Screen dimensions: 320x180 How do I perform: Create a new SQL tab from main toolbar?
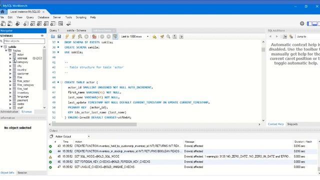click(3, 23)
